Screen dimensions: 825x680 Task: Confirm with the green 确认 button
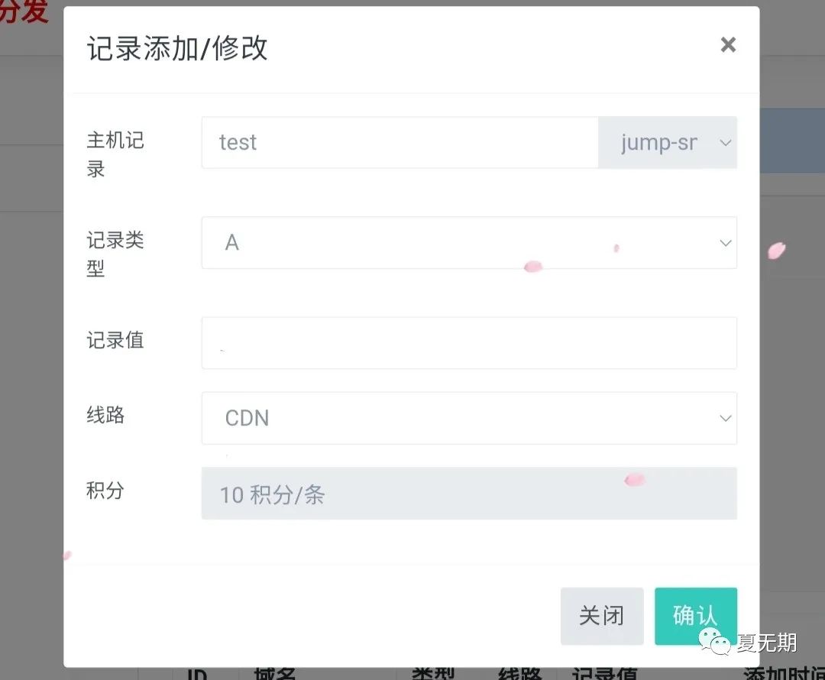pyautogui.click(x=696, y=616)
